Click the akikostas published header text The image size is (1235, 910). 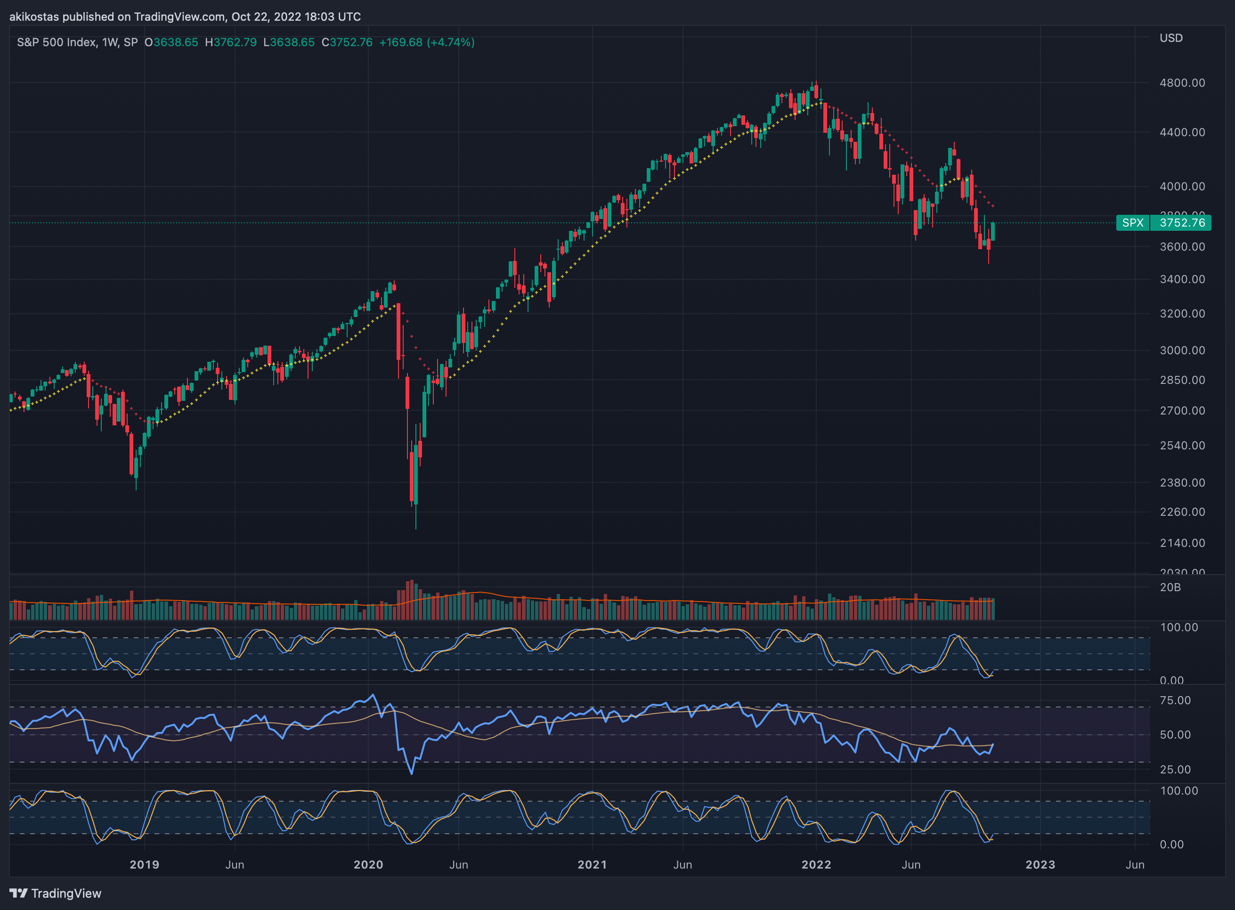[185, 16]
